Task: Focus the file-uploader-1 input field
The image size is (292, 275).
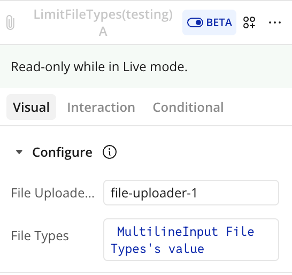Action: coord(191,193)
